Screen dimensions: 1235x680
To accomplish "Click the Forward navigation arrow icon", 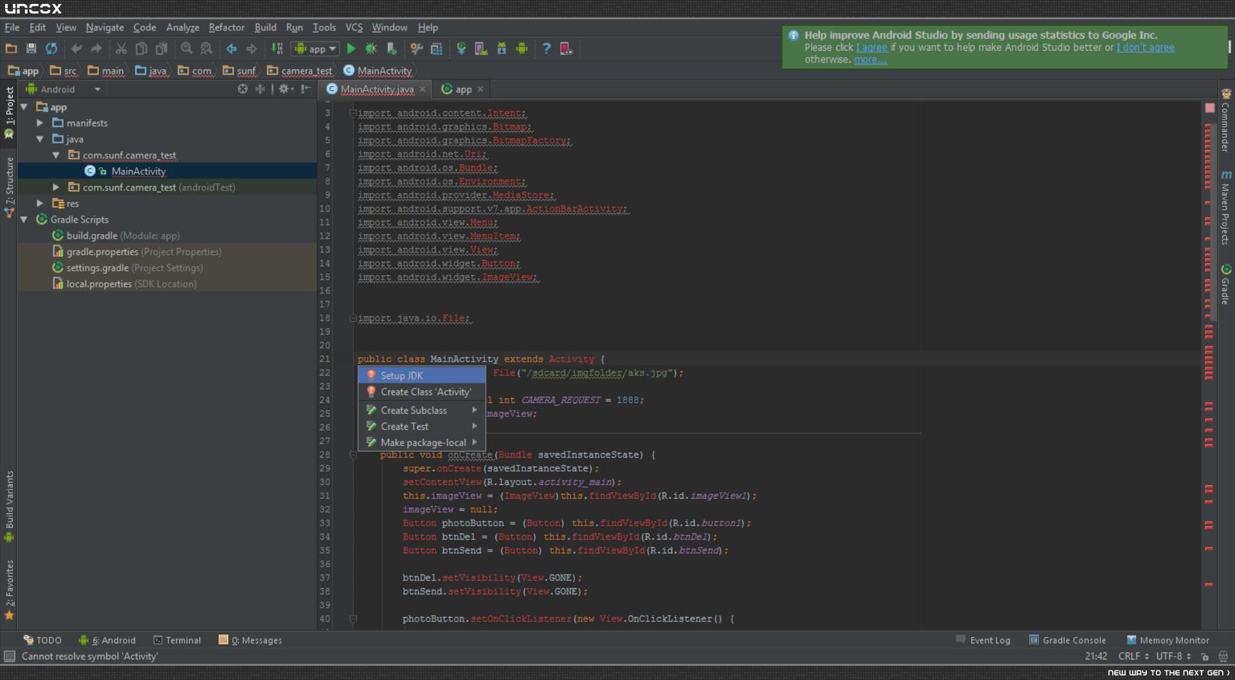I will 252,48.
